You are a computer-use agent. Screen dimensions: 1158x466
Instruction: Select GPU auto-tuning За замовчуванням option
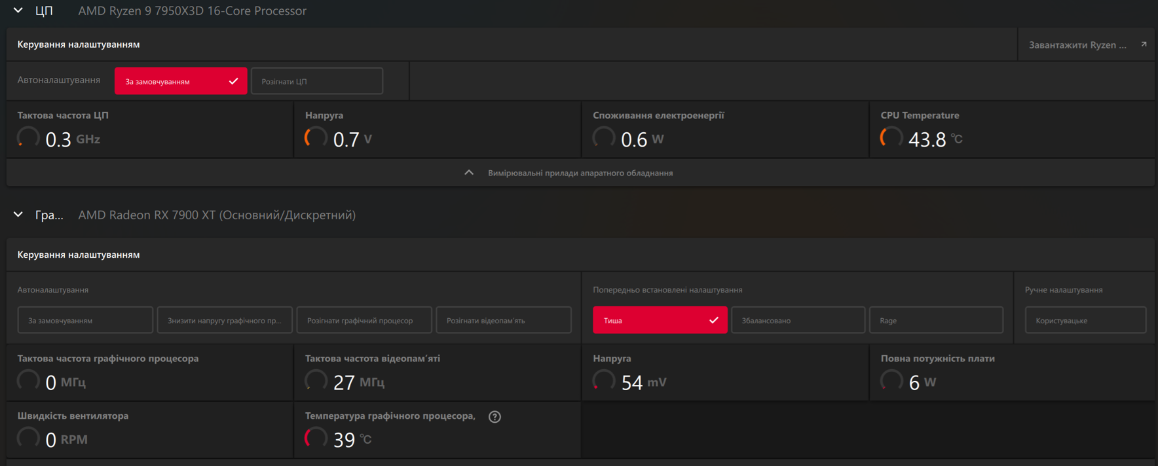[85, 320]
